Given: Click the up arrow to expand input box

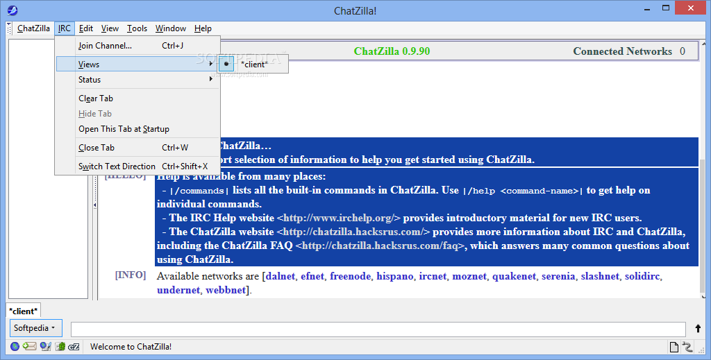Looking at the screenshot, I should [x=698, y=329].
